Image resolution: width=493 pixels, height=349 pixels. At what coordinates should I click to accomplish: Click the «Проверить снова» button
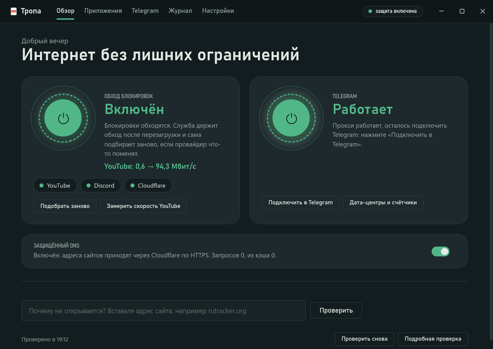(365, 339)
